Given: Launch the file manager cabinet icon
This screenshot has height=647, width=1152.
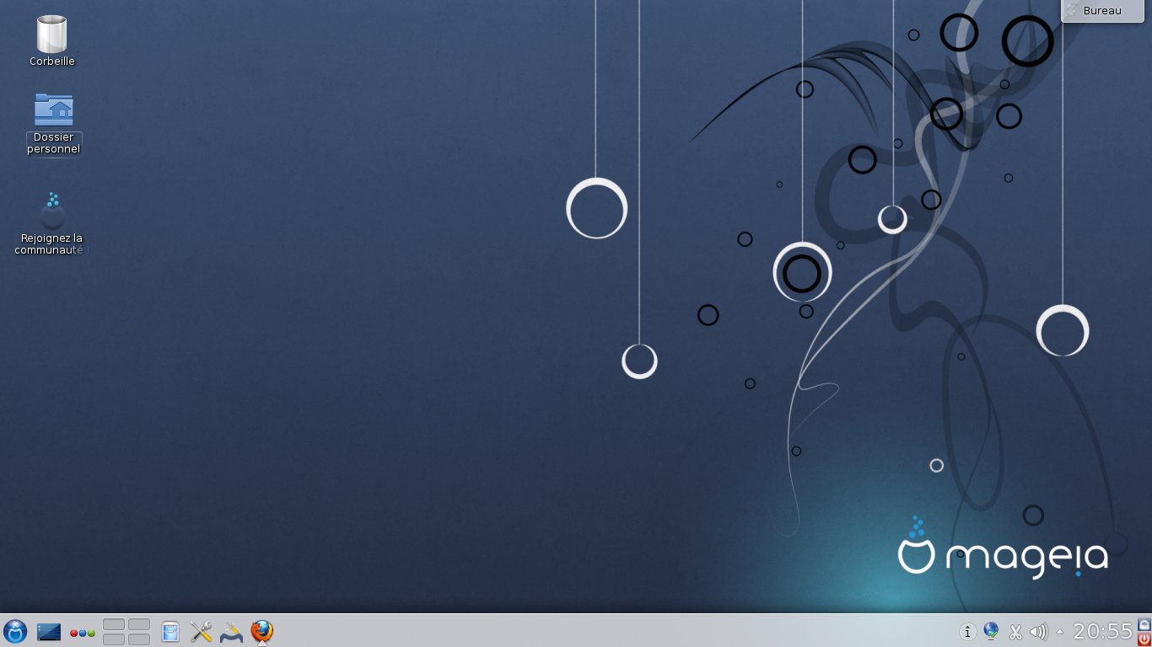Looking at the screenshot, I should coord(170,632).
